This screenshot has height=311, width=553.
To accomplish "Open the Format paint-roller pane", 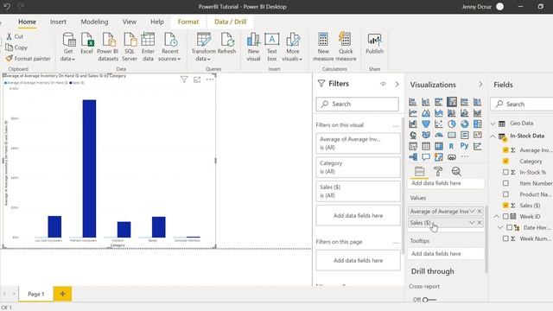I will [438, 172].
